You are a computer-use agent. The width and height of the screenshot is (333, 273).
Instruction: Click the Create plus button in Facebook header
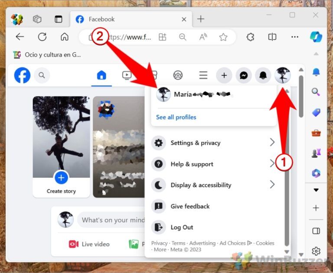(224, 75)
